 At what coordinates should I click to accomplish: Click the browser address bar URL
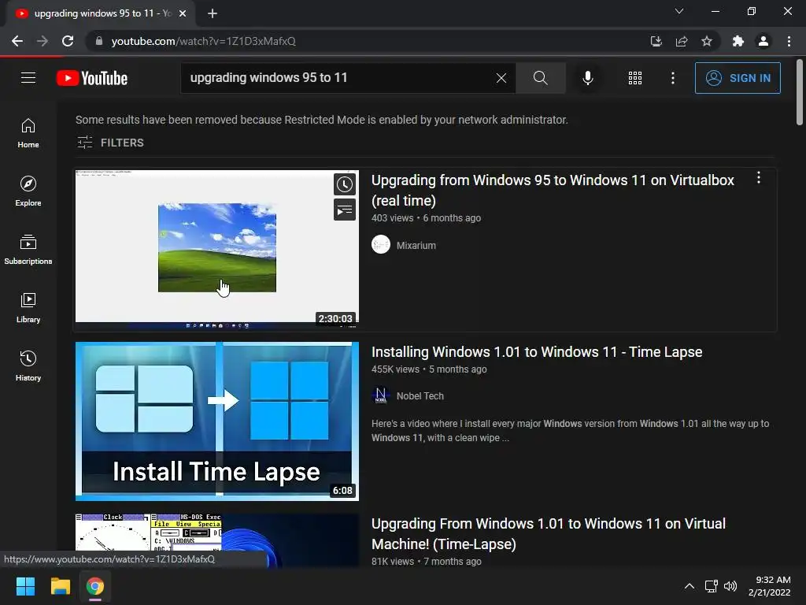[204, 41]
